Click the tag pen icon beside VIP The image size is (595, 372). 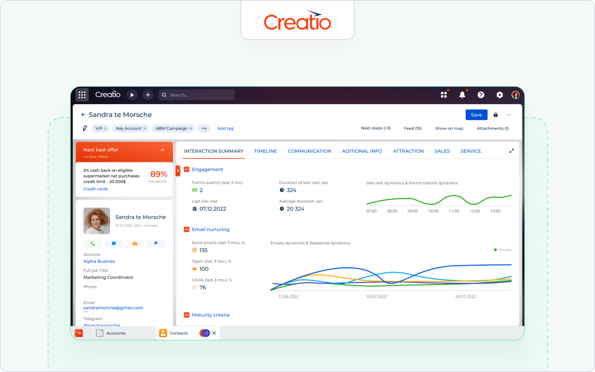(85, 128)
